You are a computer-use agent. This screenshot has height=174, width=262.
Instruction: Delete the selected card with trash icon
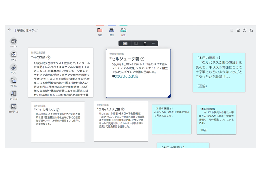(x=145, y=43)
